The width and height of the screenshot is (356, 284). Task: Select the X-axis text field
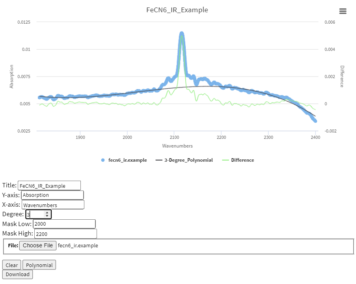click(x=52, y=205)
